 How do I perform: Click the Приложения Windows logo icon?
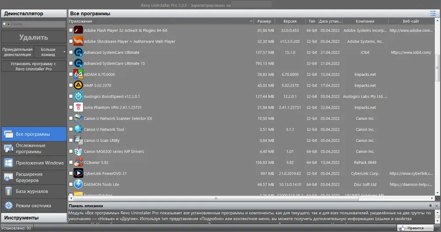(9, 162)
